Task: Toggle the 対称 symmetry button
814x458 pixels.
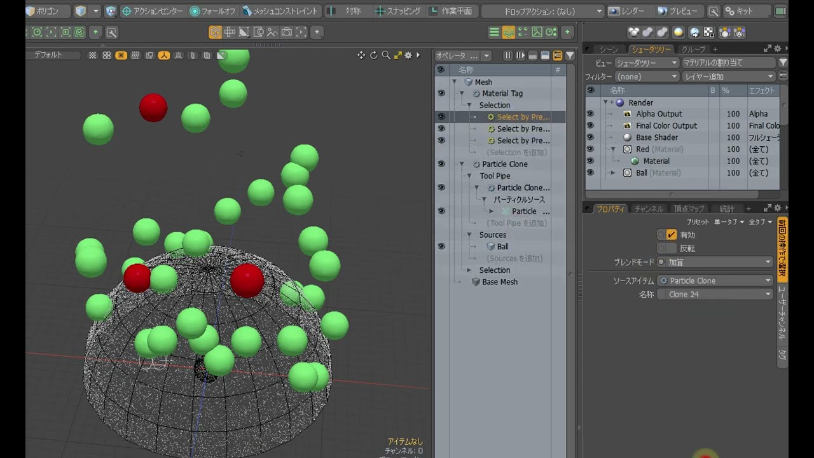Action: pos(346,11)
